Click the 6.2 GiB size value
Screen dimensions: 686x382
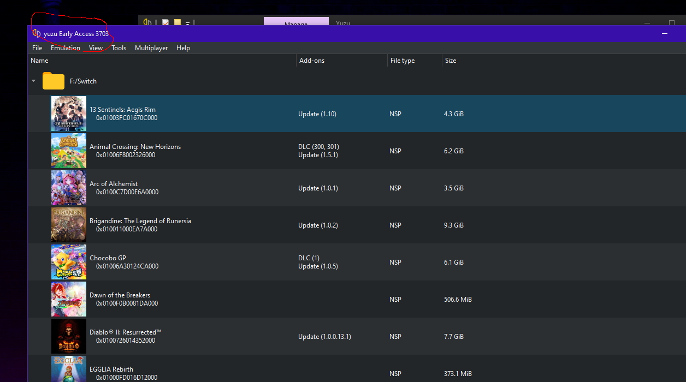coord(454,151)
